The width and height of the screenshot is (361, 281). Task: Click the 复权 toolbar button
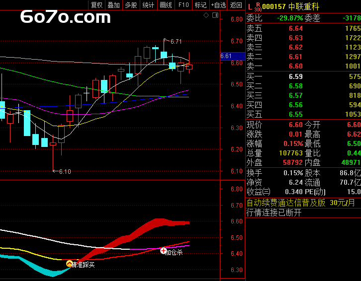pyautogui.click(x=96, y=5)
